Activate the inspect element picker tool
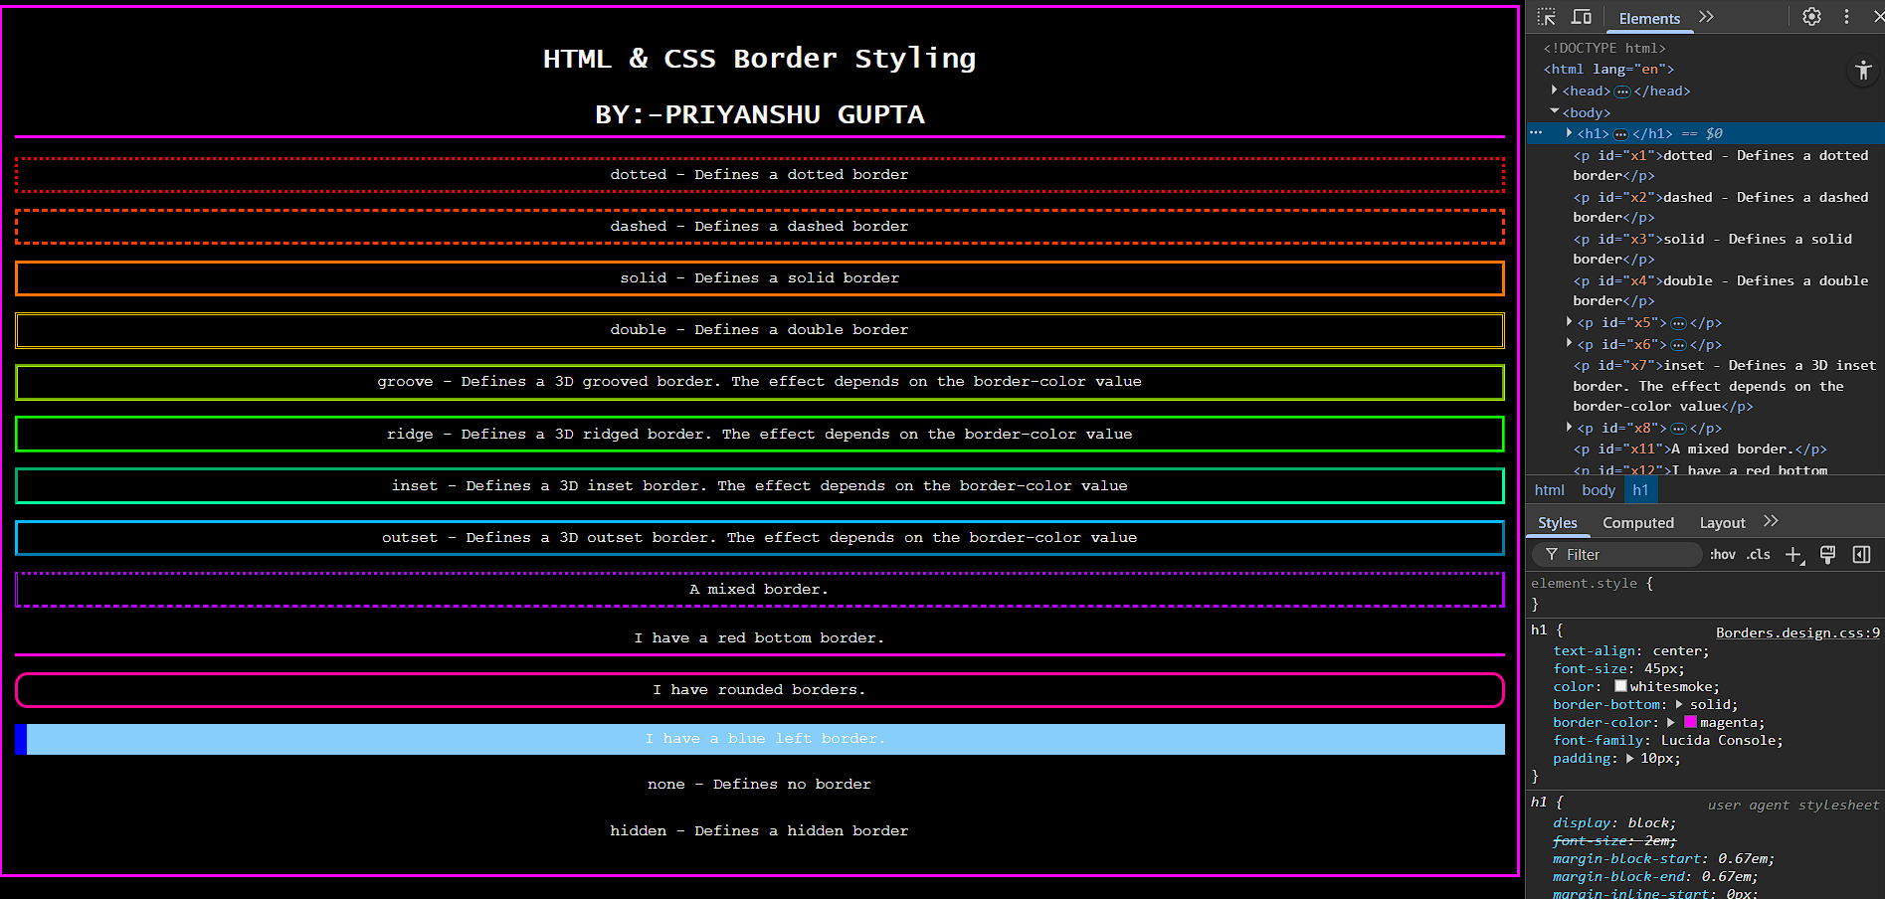 (1546, 17)
